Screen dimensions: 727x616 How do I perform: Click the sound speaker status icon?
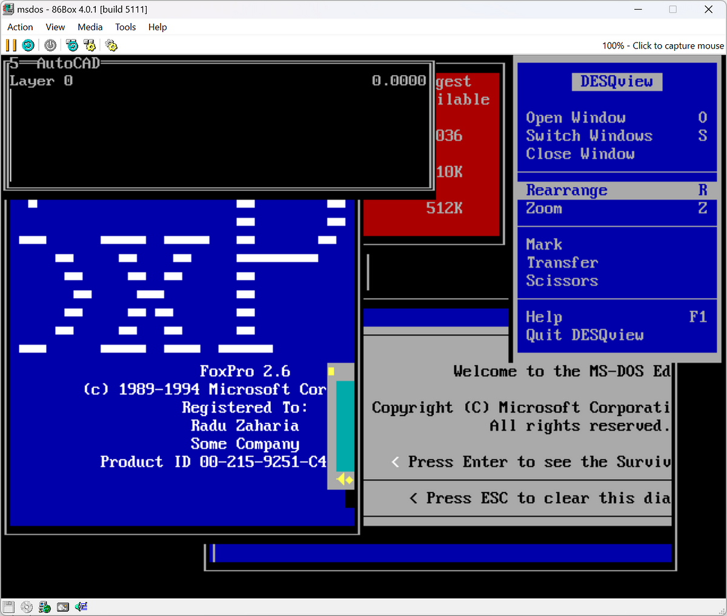point(81,607)
